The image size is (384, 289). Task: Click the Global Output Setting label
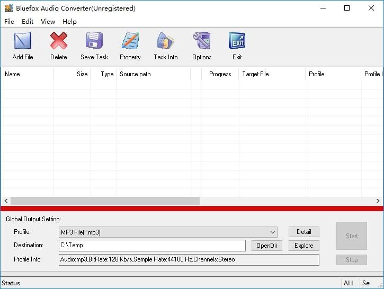(33, 219)
